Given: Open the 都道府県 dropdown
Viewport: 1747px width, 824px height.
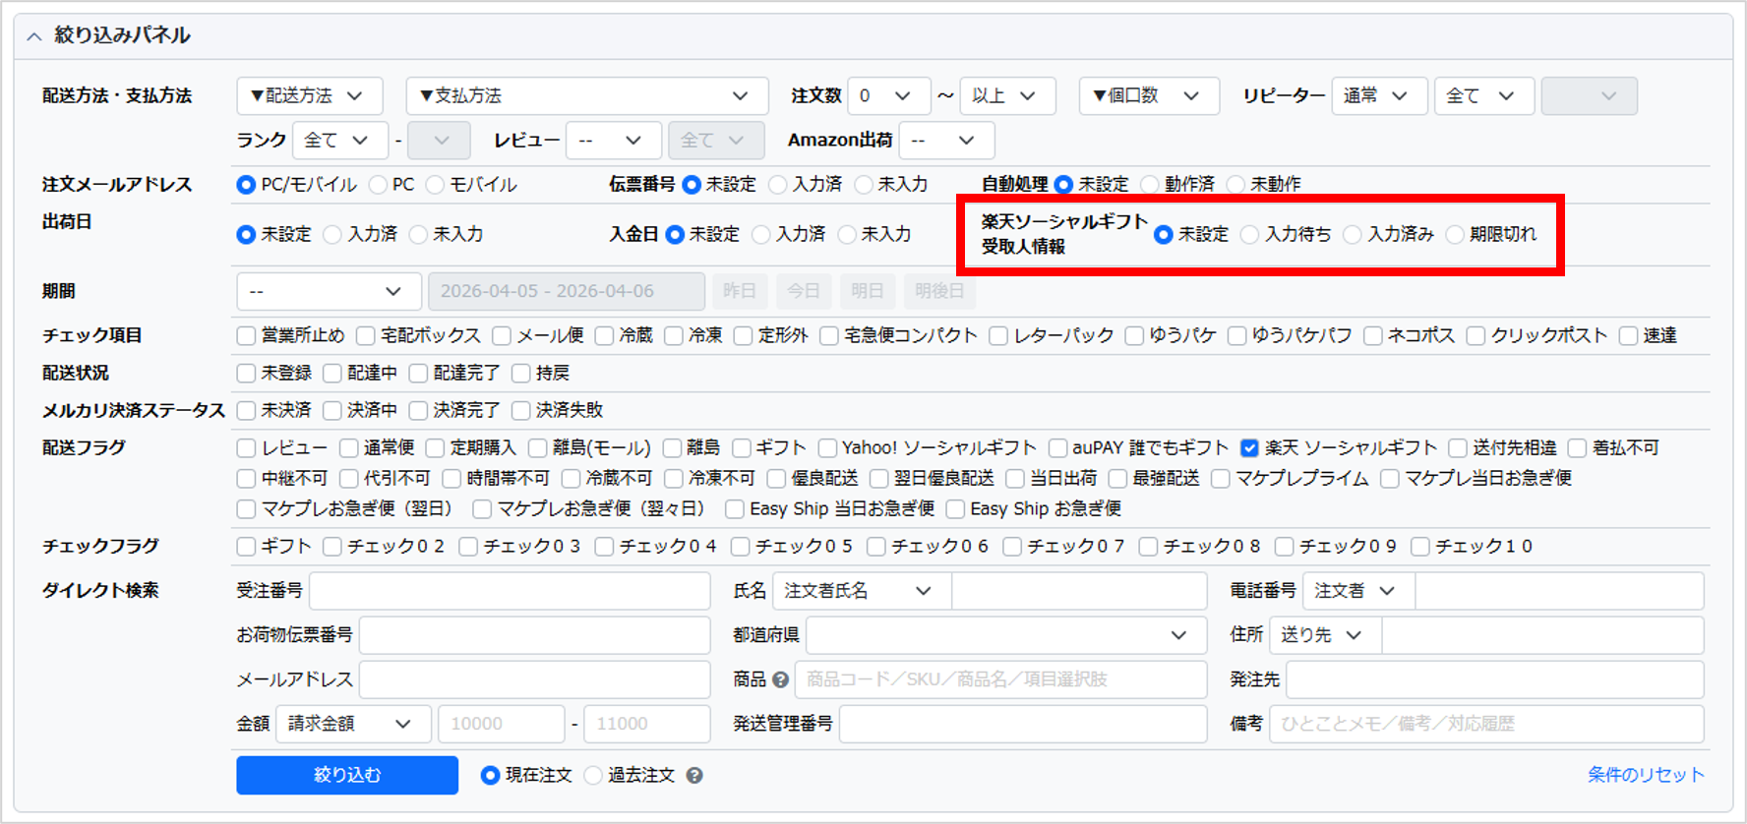Looking at the screenshot, I should click(1004, 635).
